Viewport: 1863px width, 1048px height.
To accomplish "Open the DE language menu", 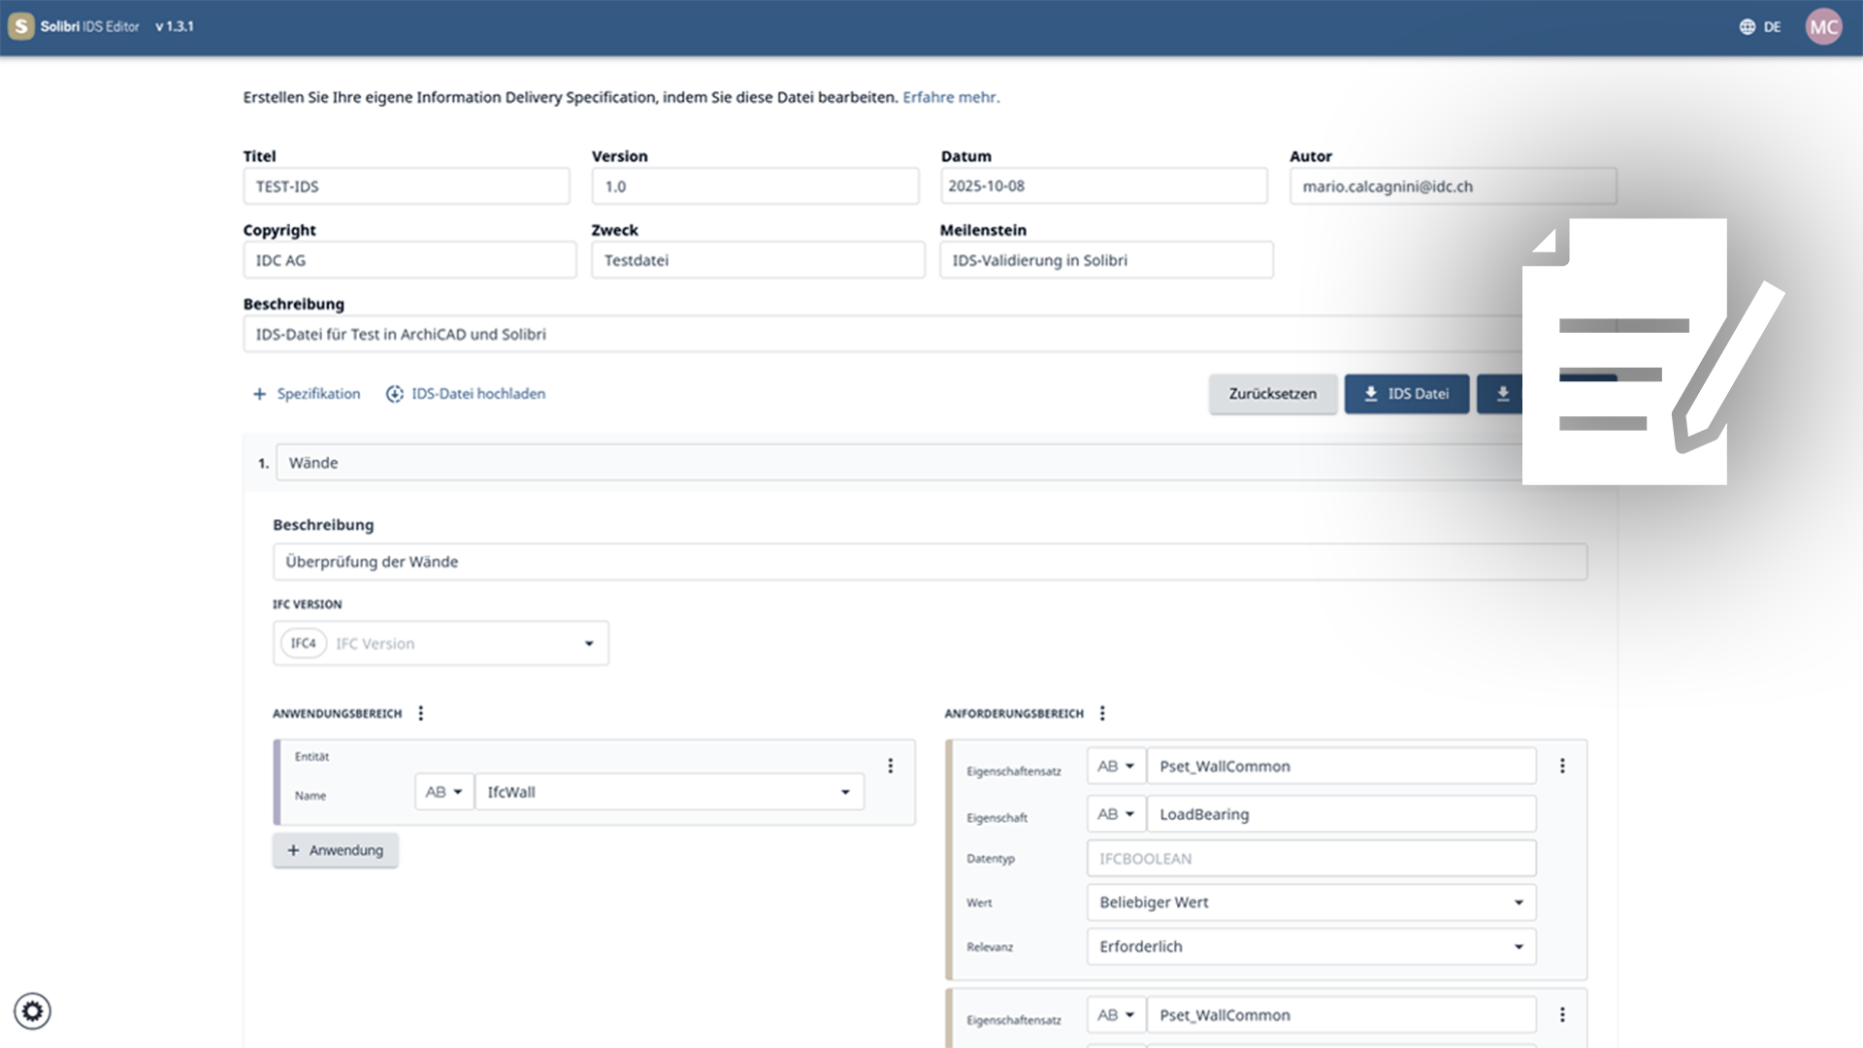I will (1773, 26).
